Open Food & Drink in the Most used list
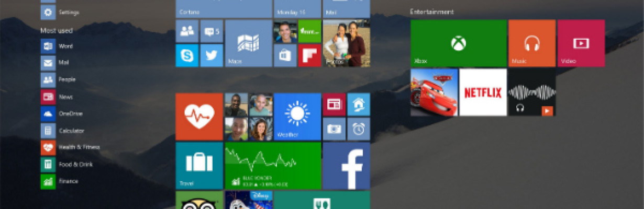Viewport: 644px width, 209px height. coord(66,164)
